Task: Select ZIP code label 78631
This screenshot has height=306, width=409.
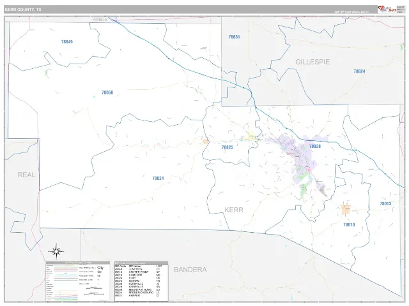Action: pyautogui.click(x=234, y=37)
